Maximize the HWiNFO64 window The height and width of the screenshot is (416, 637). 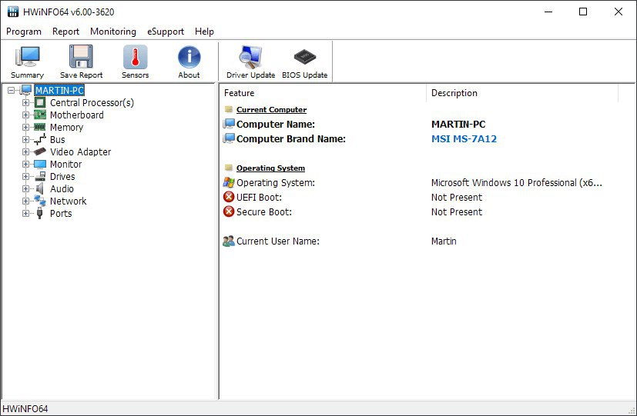[583, 12]
